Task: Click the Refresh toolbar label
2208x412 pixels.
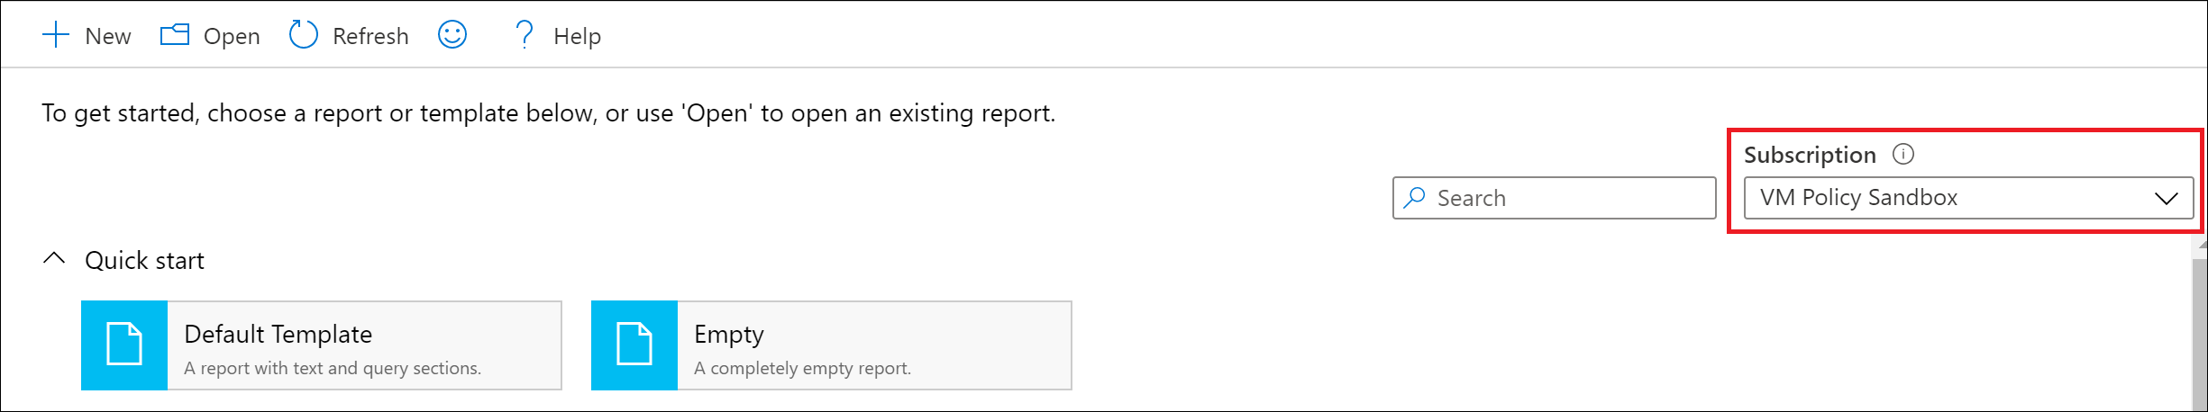Action: pyautogui.click(x=370, y=36)
